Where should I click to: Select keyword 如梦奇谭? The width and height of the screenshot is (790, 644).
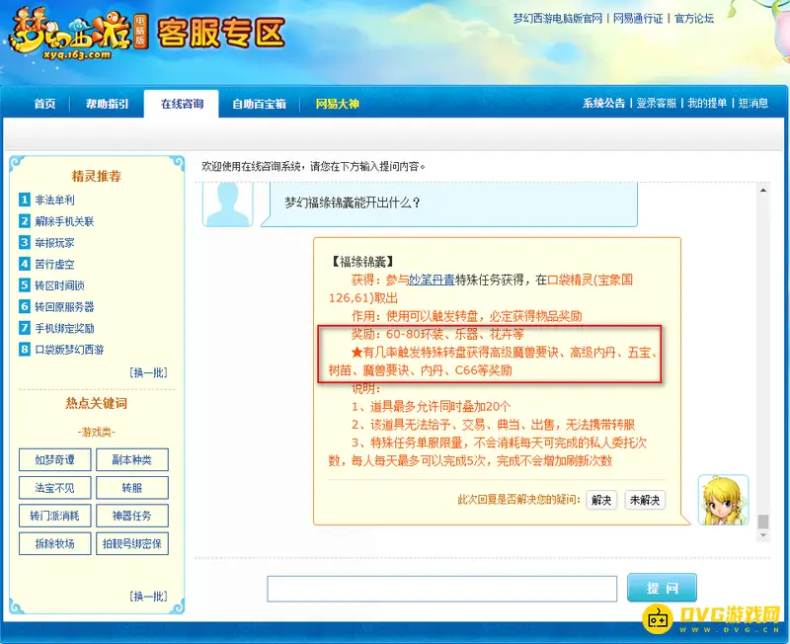55,459
